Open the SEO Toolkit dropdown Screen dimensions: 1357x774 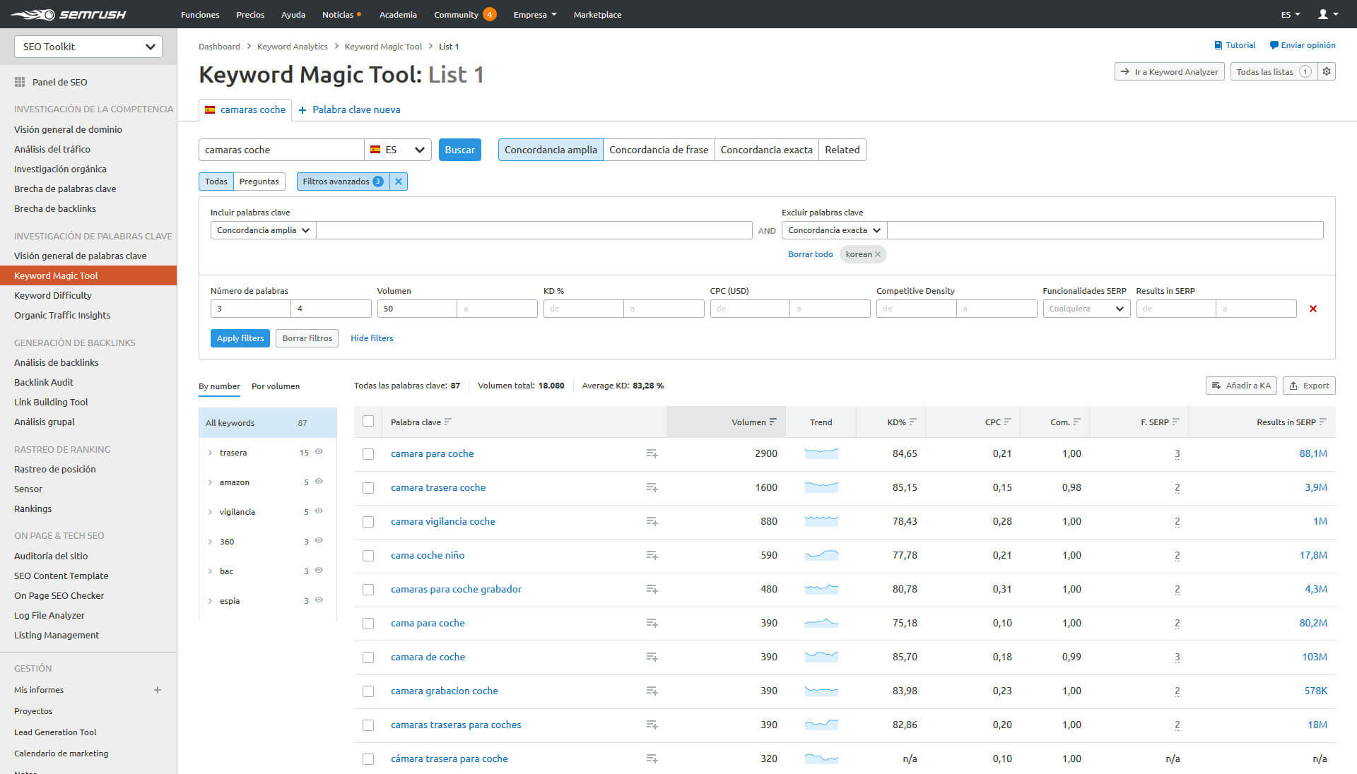pos(88,47)
